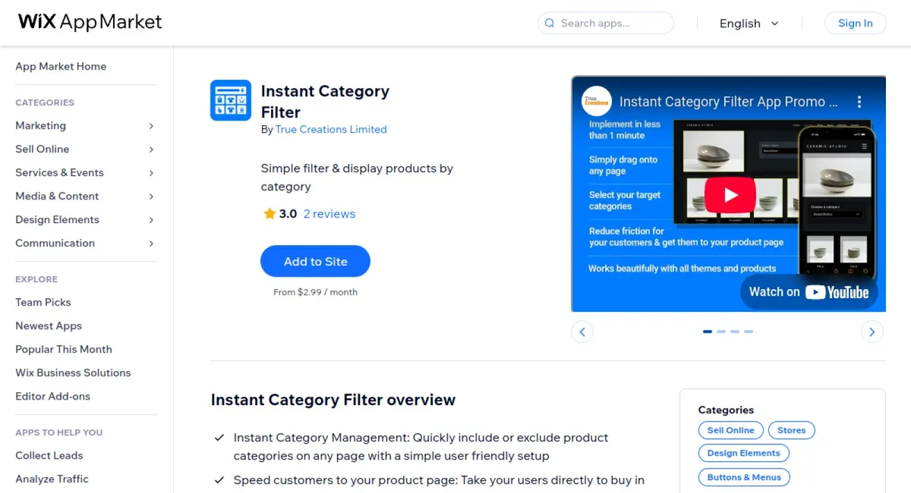The height and width of the screenshot is (493, 911).
Task: Click the Media & Content sidebar label
Action: point(57,196)
